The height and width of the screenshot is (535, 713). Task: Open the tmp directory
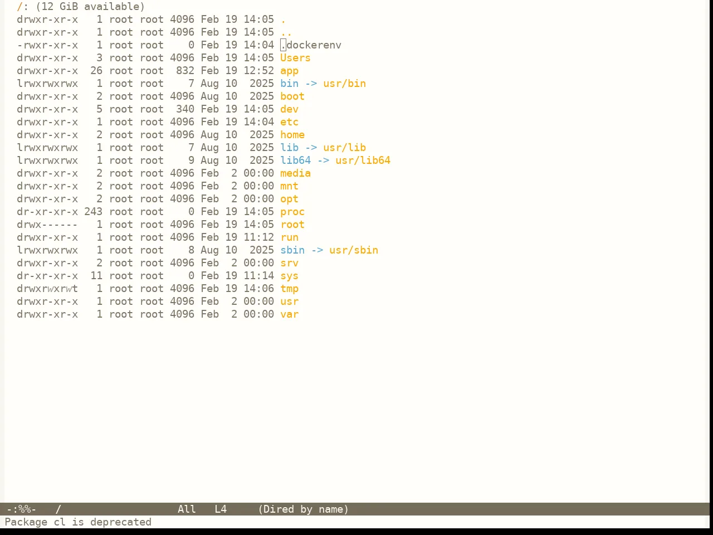(x=289, y=289)
